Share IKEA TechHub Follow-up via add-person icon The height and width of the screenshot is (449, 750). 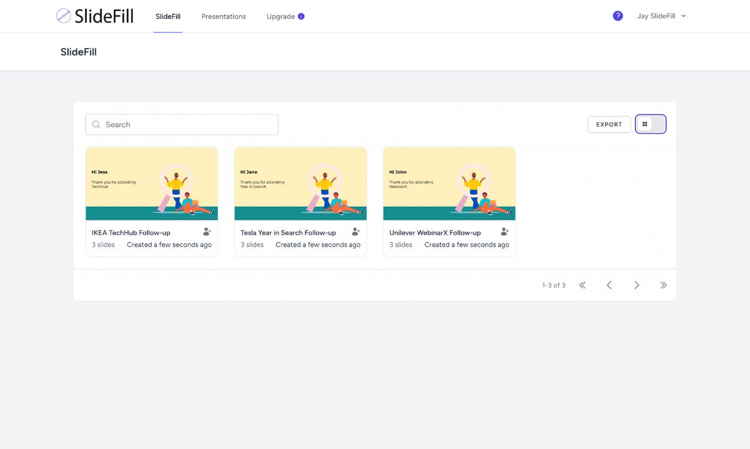coord(207,232)
